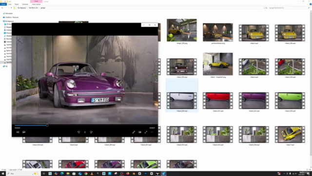Open the Giriş ribbon tab
This screenshot has width=312, height=176.
10,4
